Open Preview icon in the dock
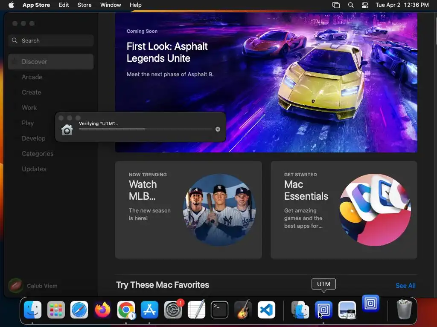This screenshot has height=327, width=437. pos(347,310)
